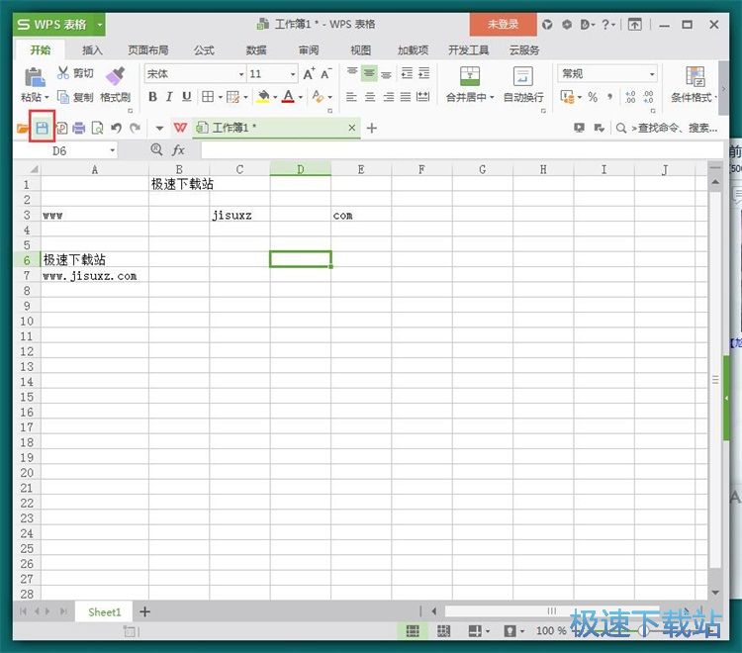Image resolution: width=742 pixels, height=653 pixels.
Task: Center text horizontally
Action: [370, 97]
